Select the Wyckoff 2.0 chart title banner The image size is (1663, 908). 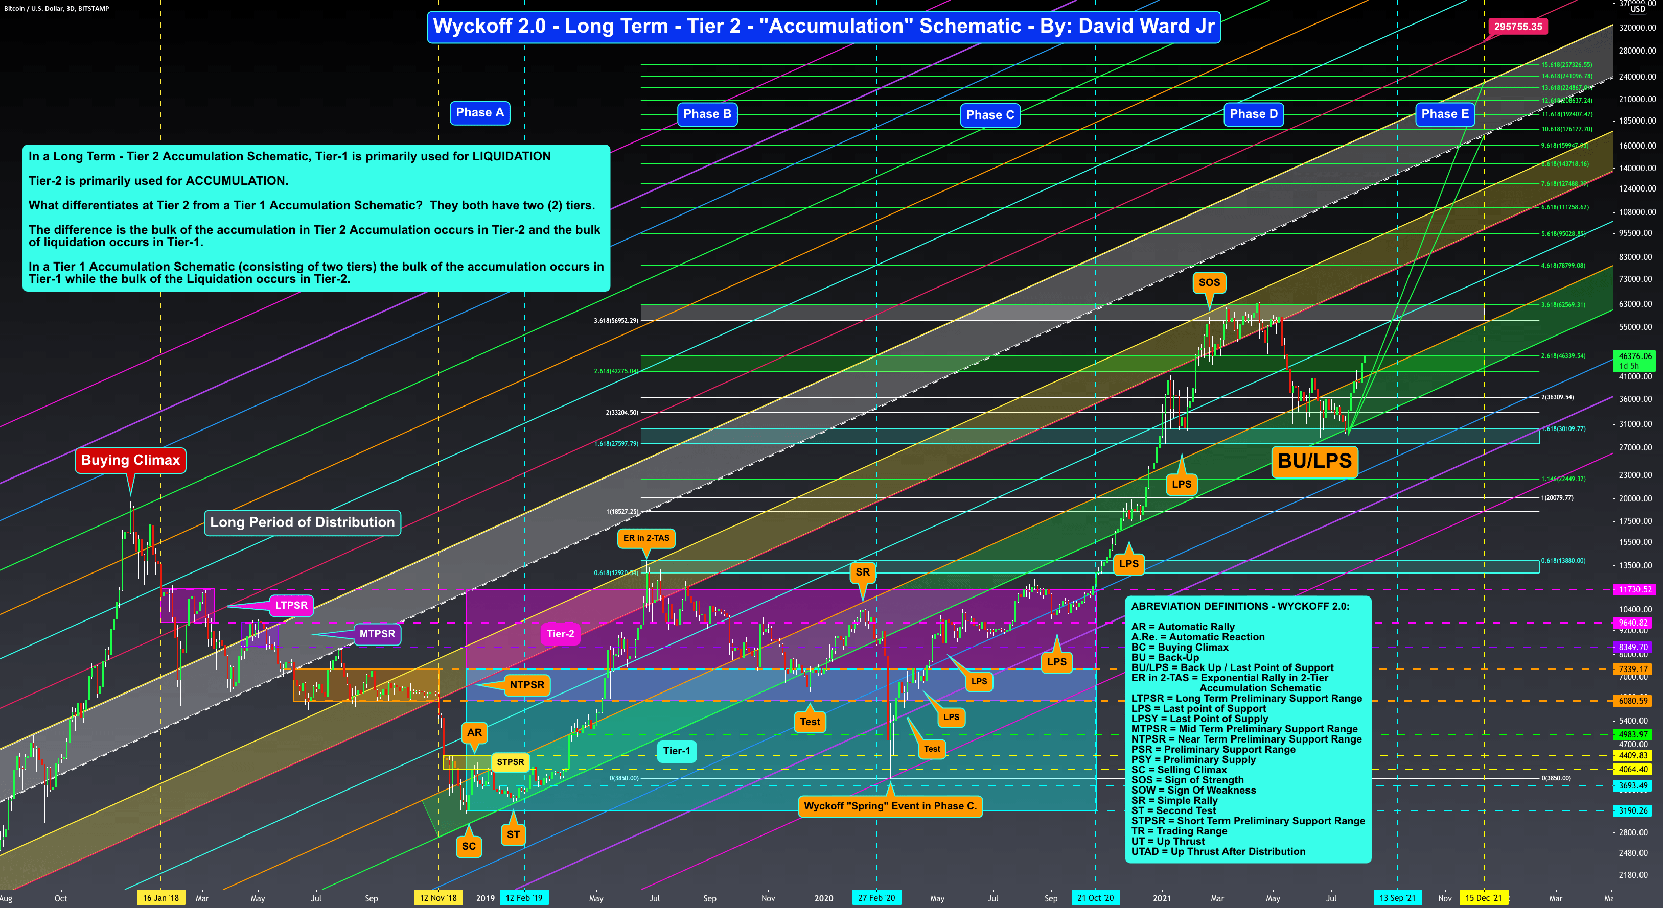click(824, 27)
